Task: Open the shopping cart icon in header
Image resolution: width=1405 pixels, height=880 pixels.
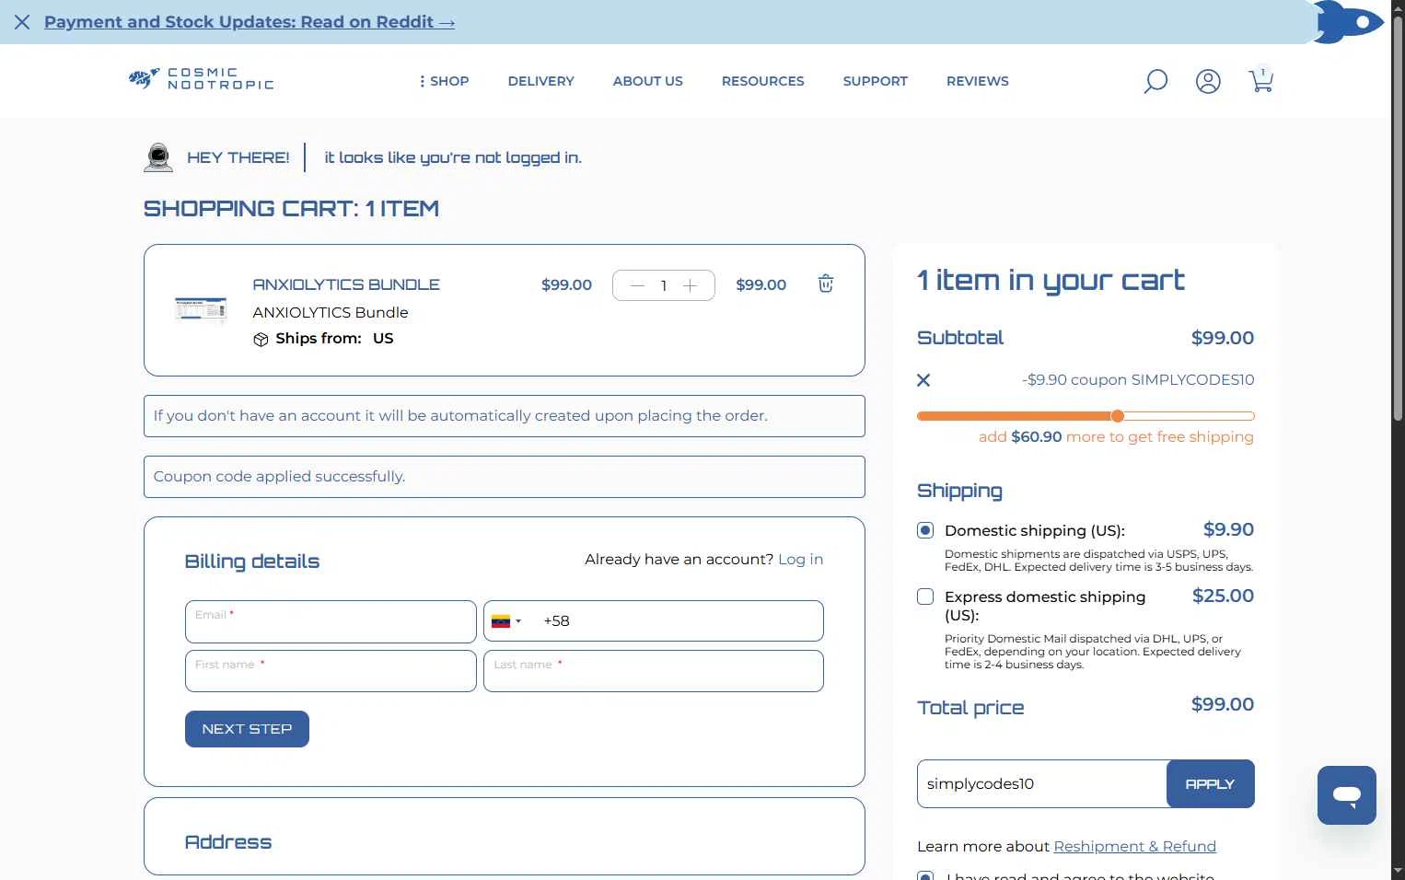Action: (1260, 80)
